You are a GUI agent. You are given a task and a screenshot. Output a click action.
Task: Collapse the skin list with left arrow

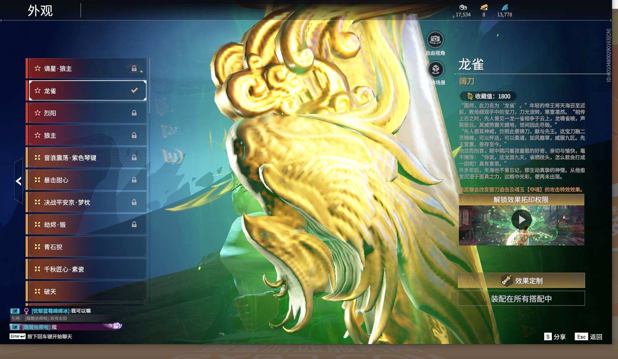click(x=18, y=181)
